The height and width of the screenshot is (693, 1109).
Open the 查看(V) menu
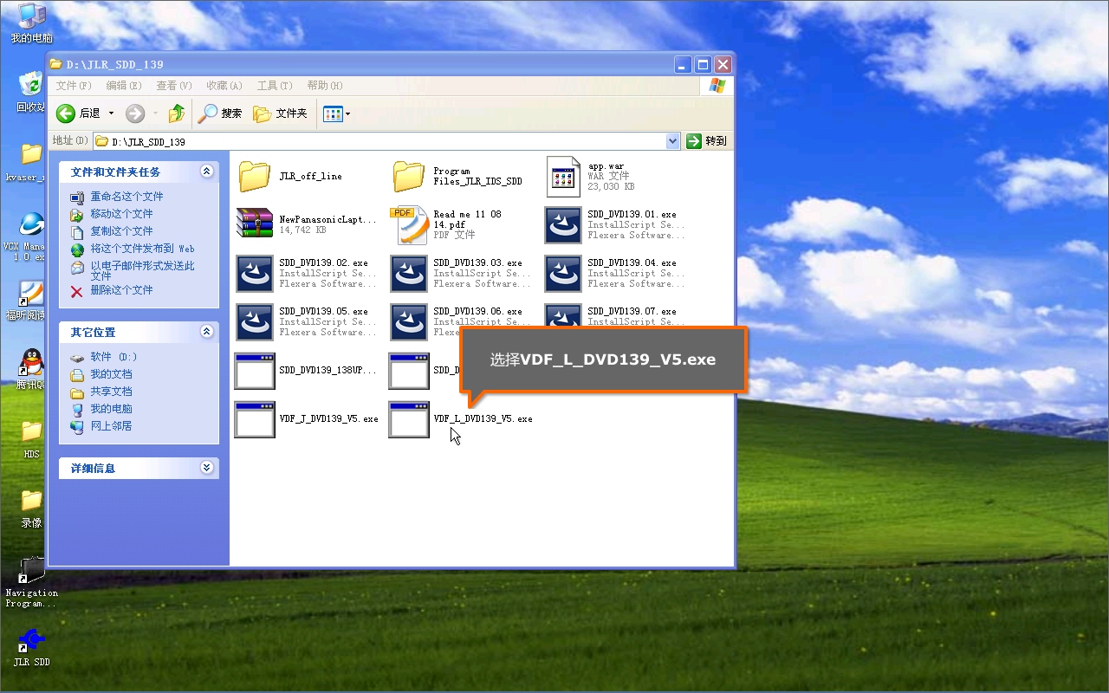click(x=174, y=86)
